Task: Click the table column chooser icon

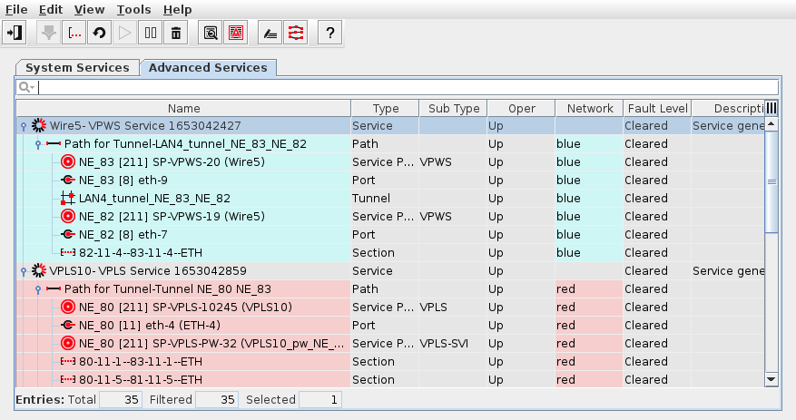Action: (771, 108)
